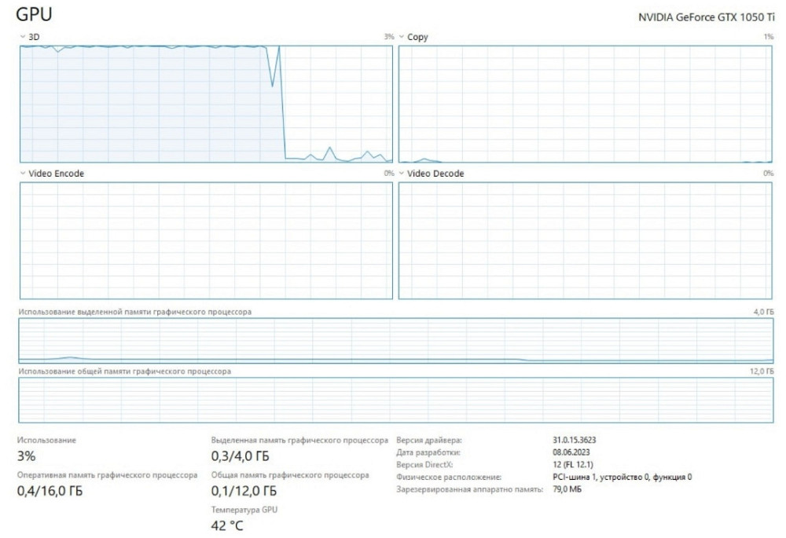
Task: Click inside the 3D usage graph
Action: 204,104
